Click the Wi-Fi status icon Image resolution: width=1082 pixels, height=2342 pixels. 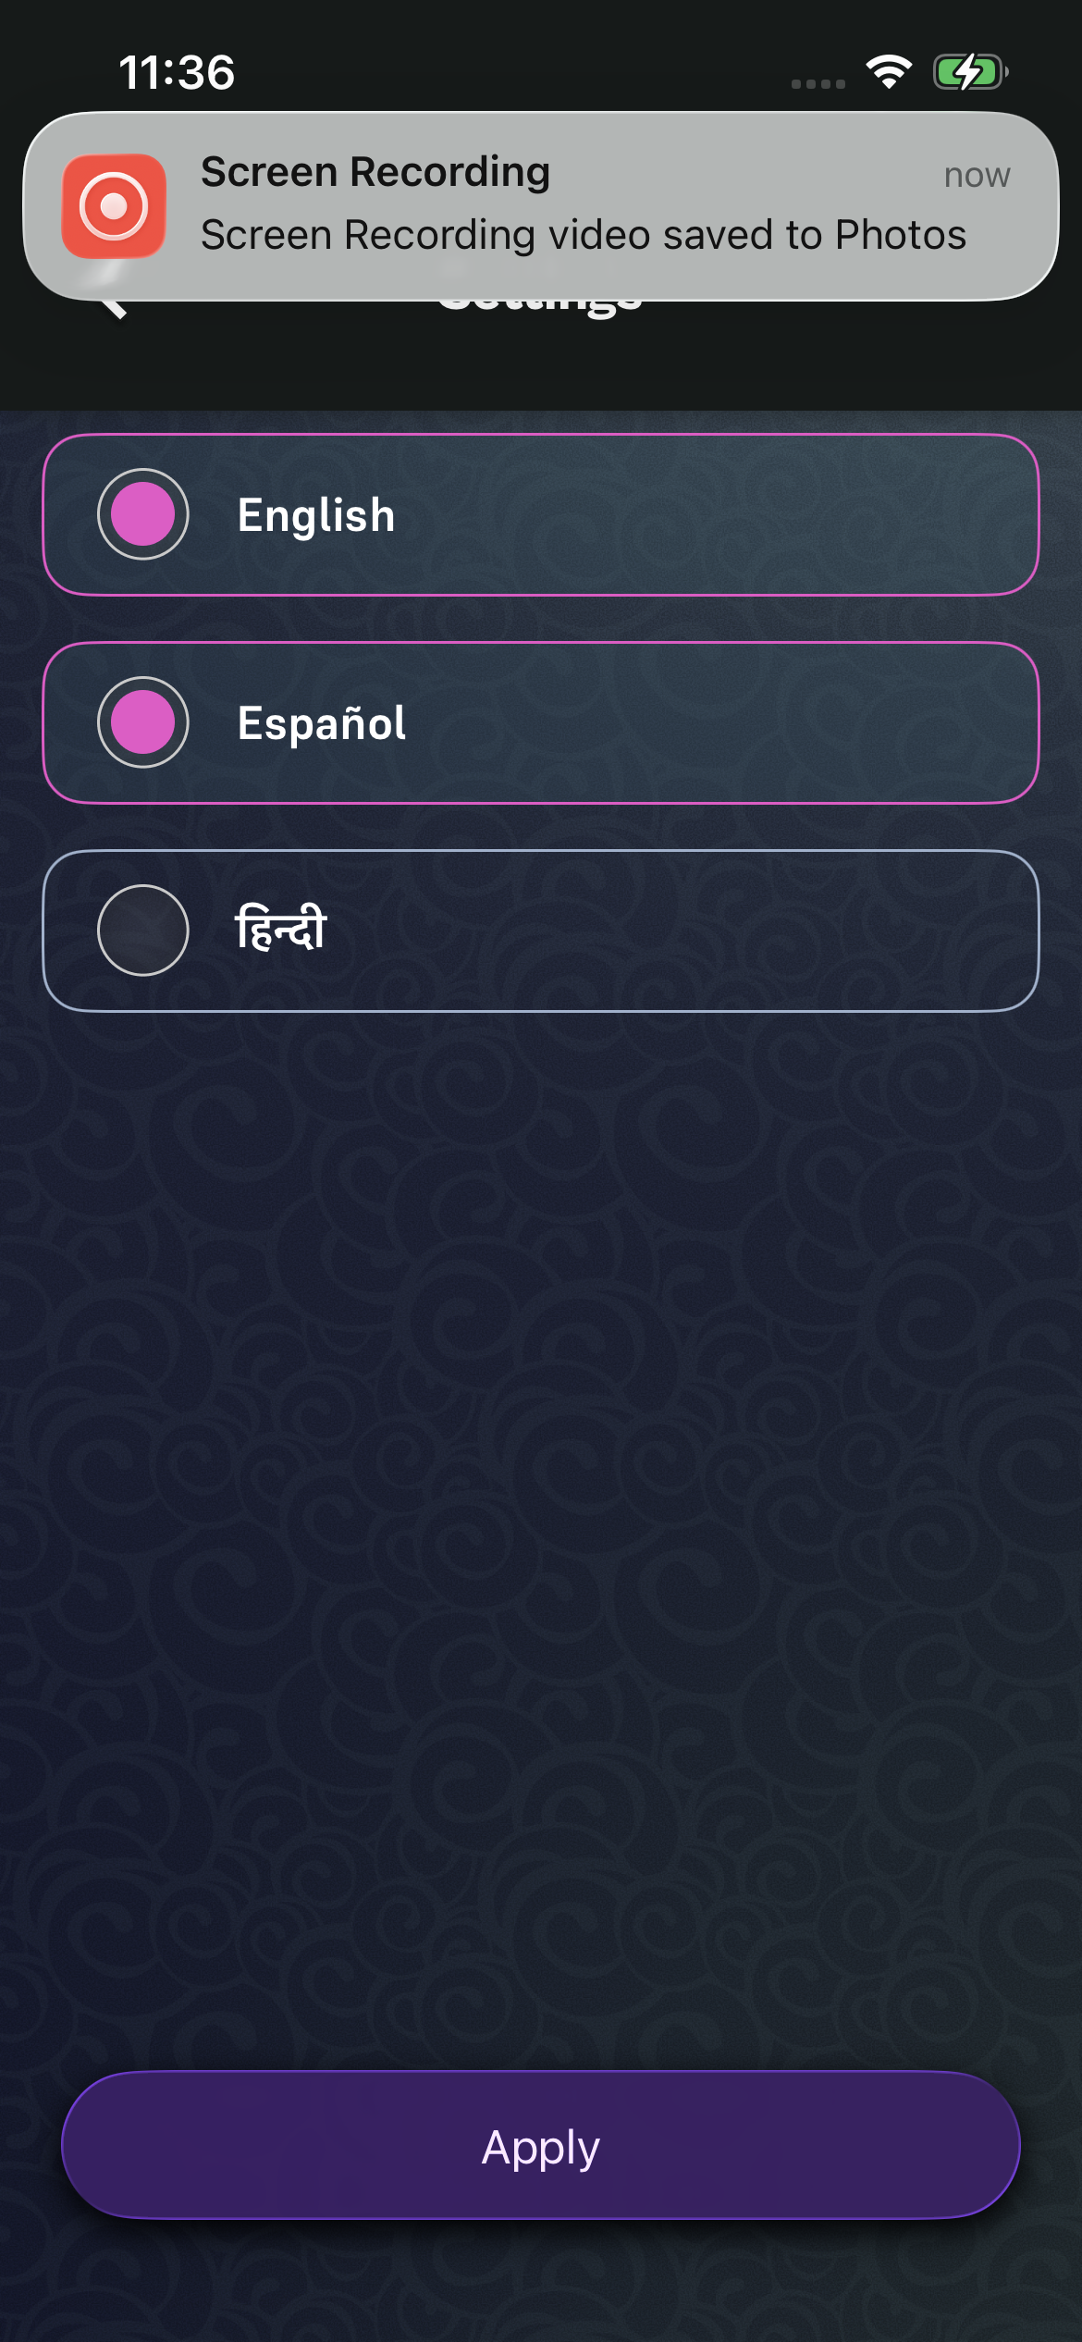tap(889, 72)
